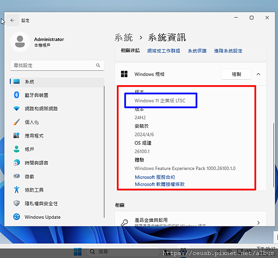Click the content pane vertical scrollbar
This screenshot has height=258, width=278.
click(273, 155)
